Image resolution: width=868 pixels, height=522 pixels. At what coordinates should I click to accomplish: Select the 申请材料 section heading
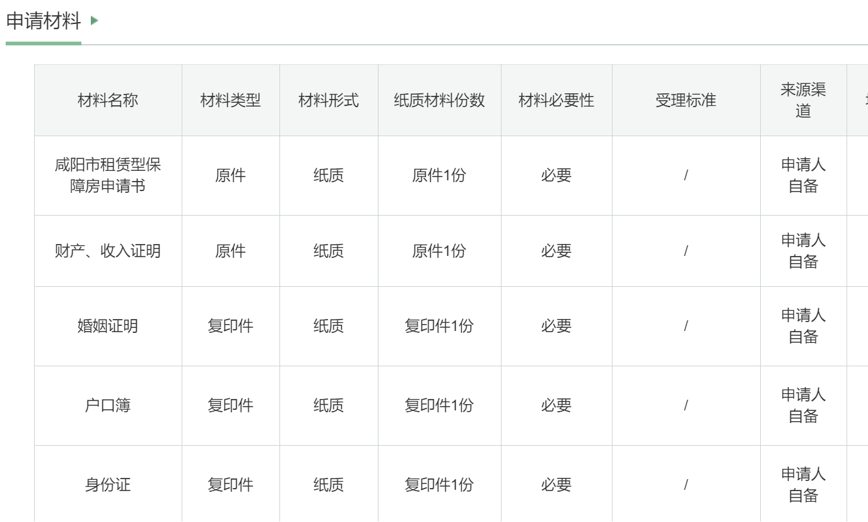pyautogui.click(x=44, y=21)
